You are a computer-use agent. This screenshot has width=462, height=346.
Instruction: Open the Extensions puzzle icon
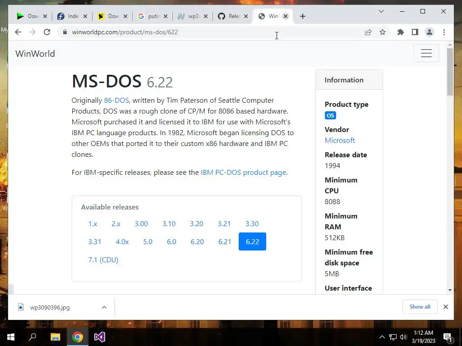[401, 32]
